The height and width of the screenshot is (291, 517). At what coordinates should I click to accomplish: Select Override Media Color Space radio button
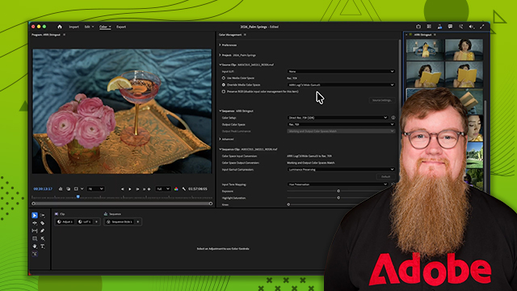(224, 85)
